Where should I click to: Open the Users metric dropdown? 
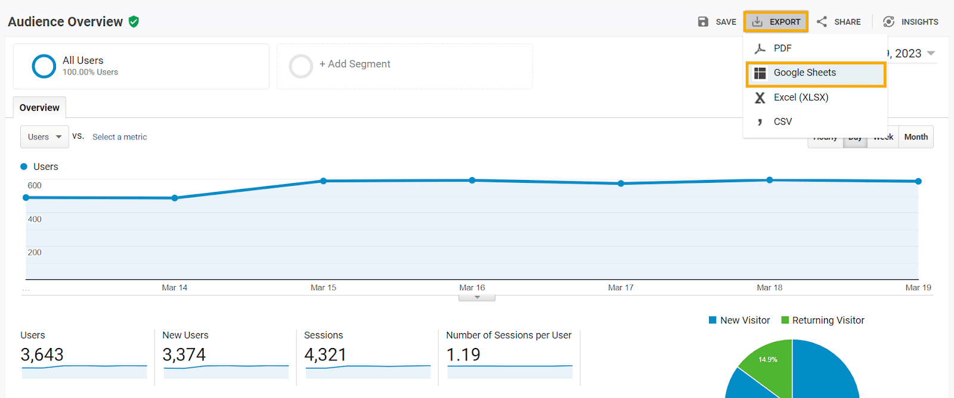[45, 137]
